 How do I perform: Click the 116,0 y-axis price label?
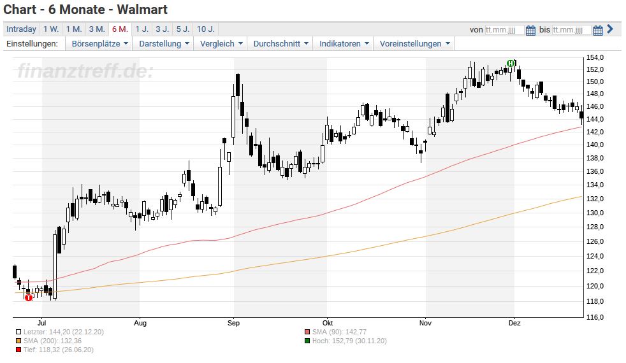pos(595,317)
